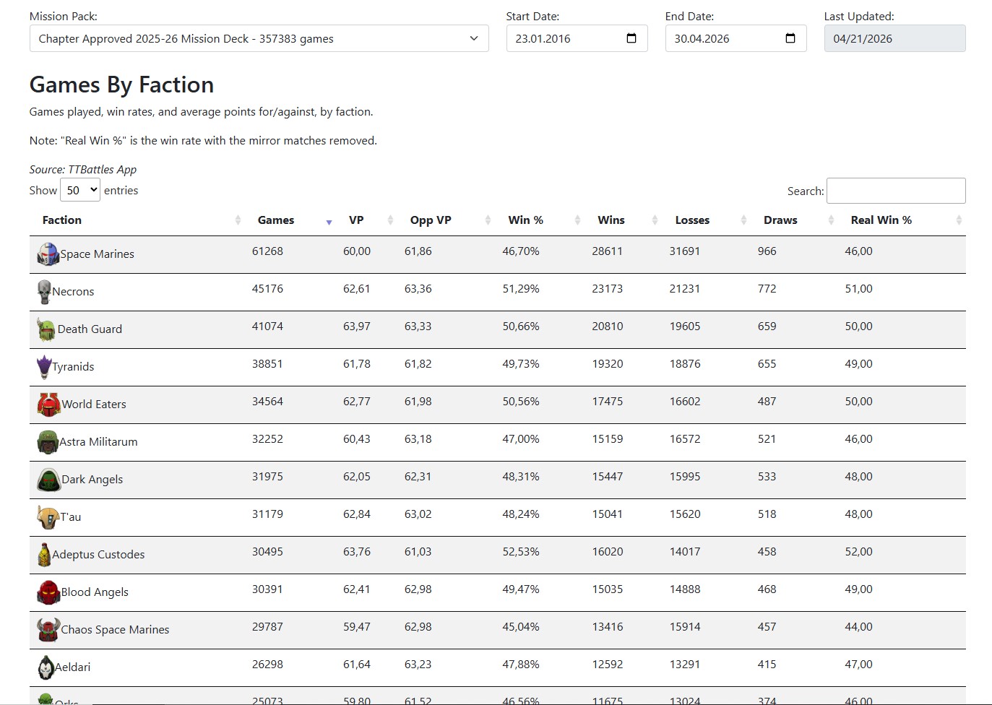Click the Adeptus Custodes golden icon
This screenshot has height=705, width=992.
coord(44,555)
